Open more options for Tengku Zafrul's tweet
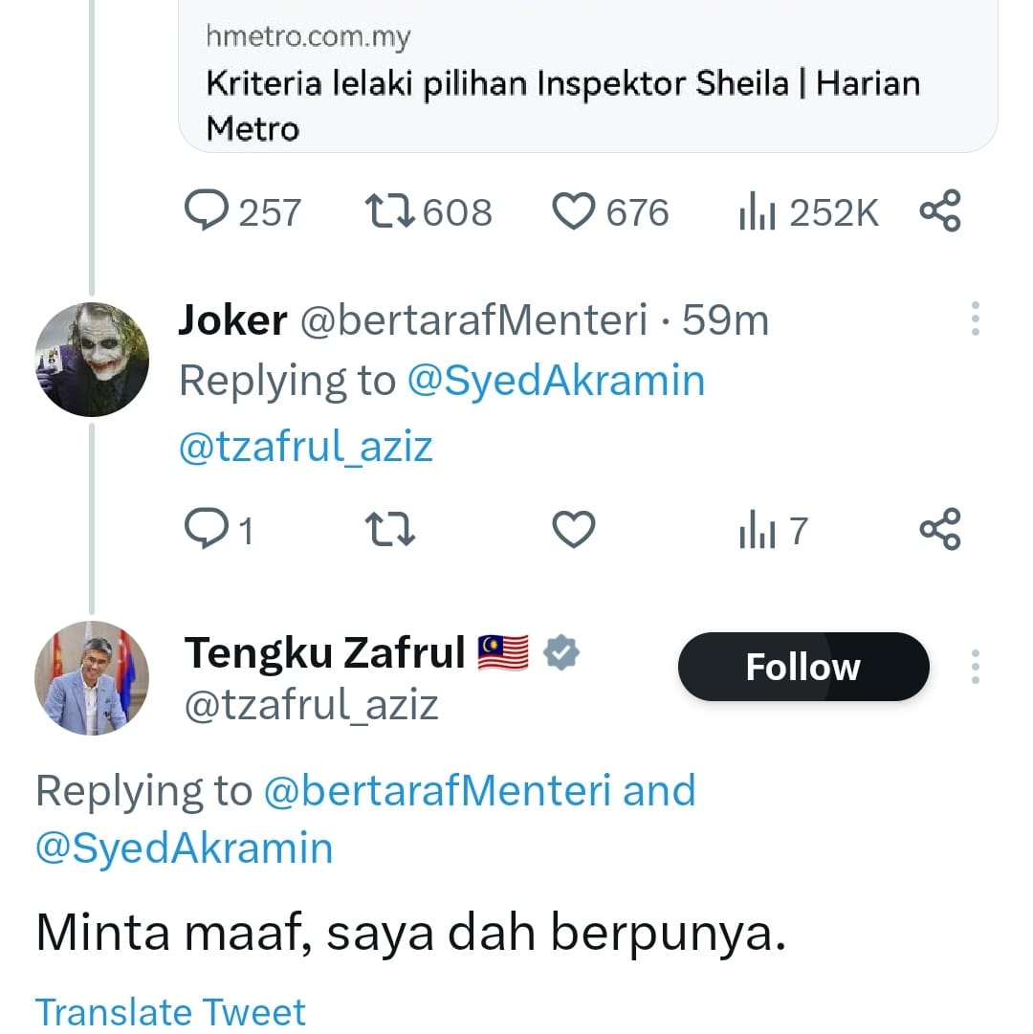The width and height of the screenshot is (1033, 1034). click(975, 667)
